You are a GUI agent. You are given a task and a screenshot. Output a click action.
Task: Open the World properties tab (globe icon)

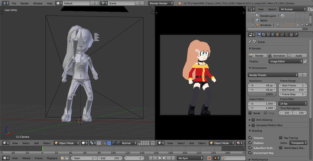pos(273,35)
